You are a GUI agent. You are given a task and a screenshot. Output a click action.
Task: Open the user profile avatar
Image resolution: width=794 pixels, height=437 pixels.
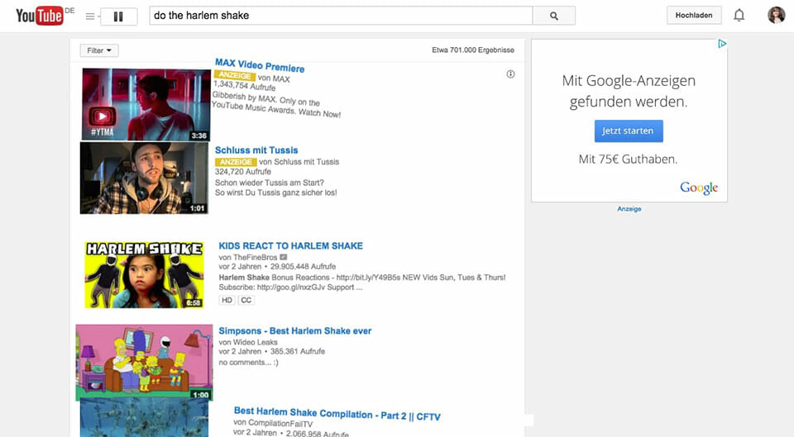pos(777,15)
